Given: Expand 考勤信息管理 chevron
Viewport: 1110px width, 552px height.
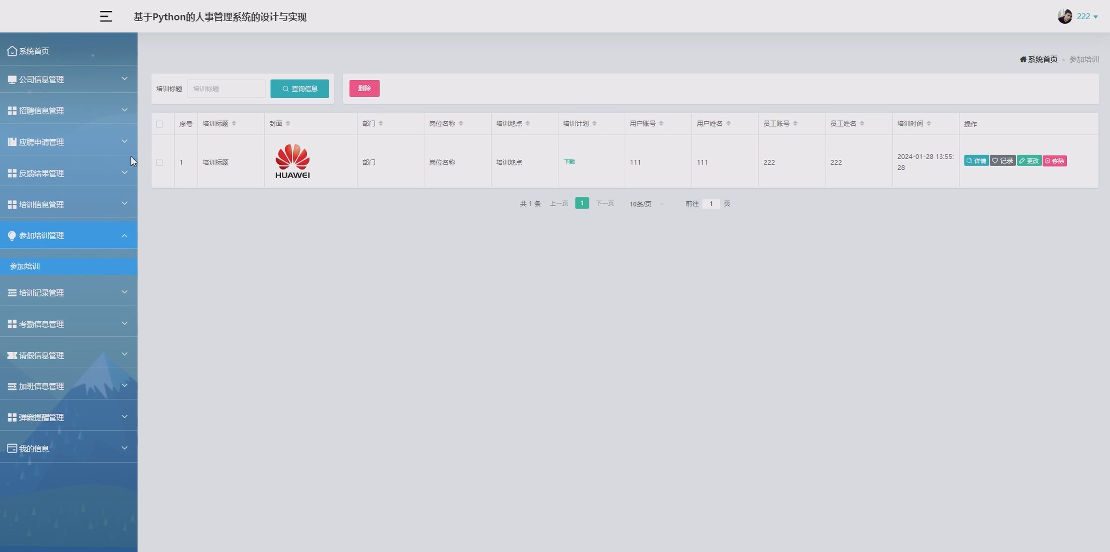Looking at the screenshot, I should [x=125, y=324].
